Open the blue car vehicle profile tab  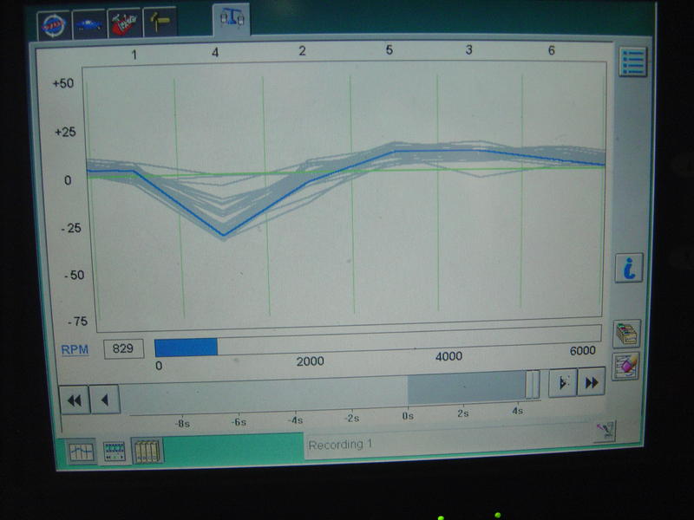pos(89,24)
